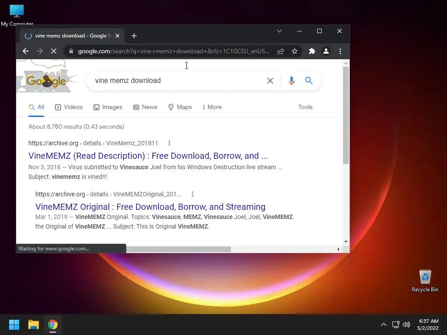
Task: Open network status tray icon
Action: pyautogui.click(x=395, y=325)
